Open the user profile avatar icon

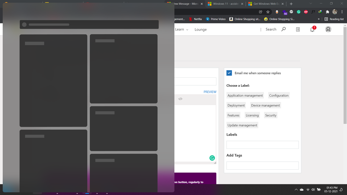coord(328,29)
